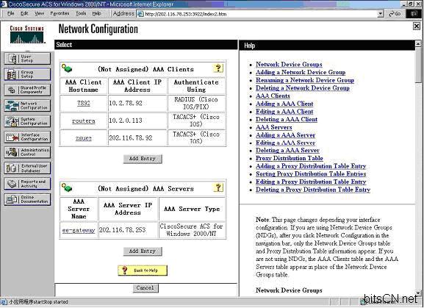424x308 pixels.
Task: Expand the address bar dropdown arrow
Action: click(381, 13)
